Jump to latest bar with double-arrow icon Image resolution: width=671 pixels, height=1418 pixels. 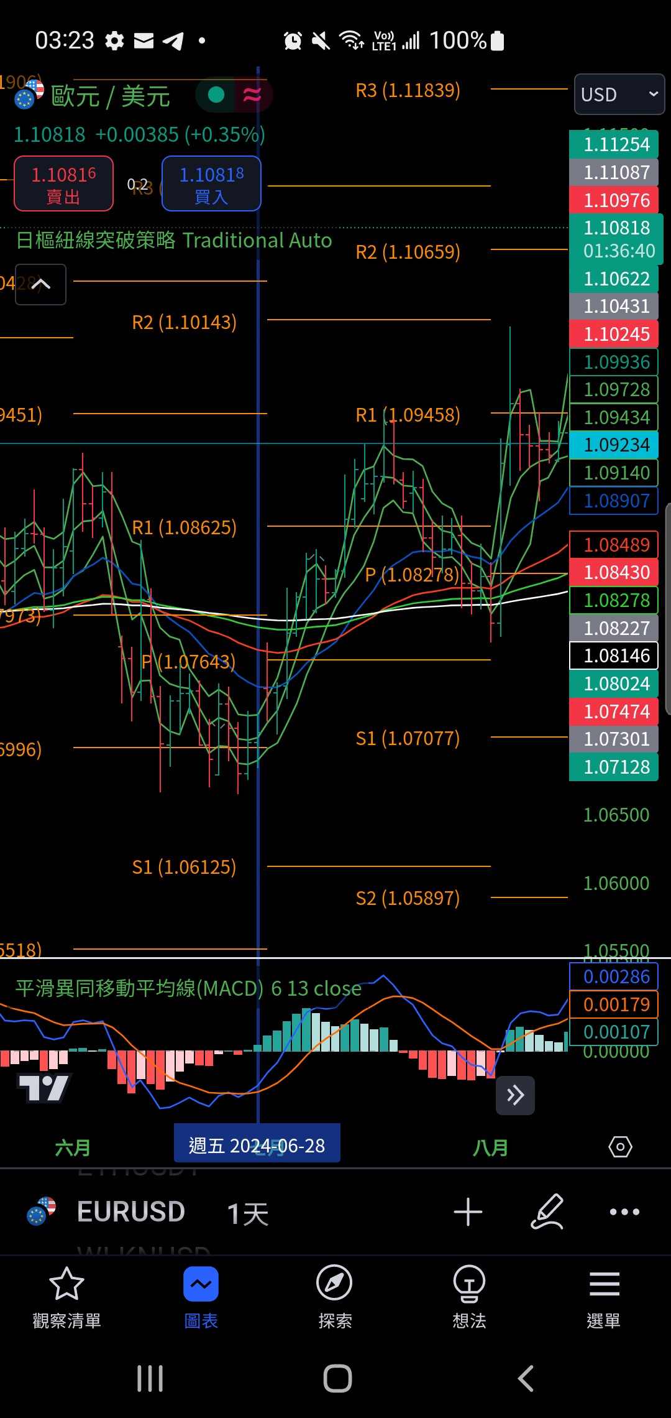tap(515, 1095)
